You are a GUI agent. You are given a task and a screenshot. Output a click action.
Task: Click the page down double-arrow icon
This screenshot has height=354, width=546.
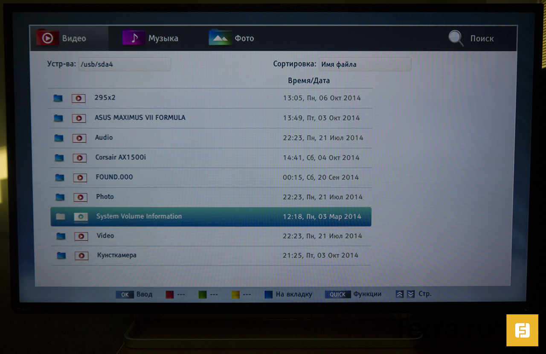point(410,294)
